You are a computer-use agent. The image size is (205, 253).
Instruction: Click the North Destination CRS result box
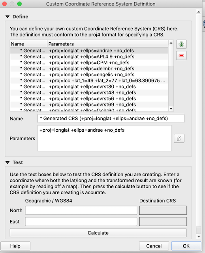pyautogui.click(x=163, y=210)
